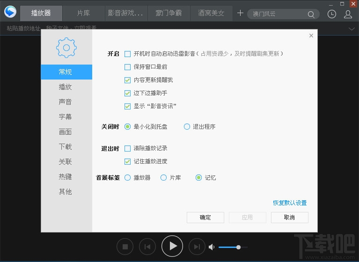Open 画面 settings section
Image resolution: width=359 pixels, height=262 pixels.
click(x=66, y=132)
